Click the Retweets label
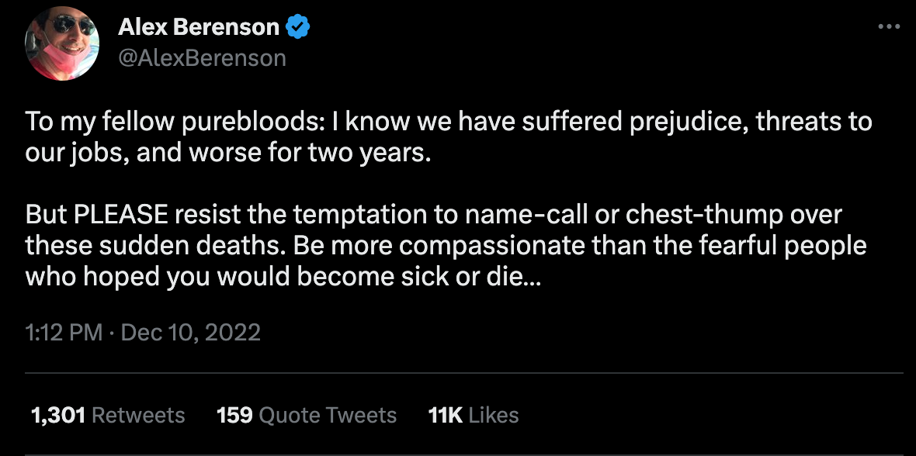Screen dimensions: 916x456 pos(138,415)
